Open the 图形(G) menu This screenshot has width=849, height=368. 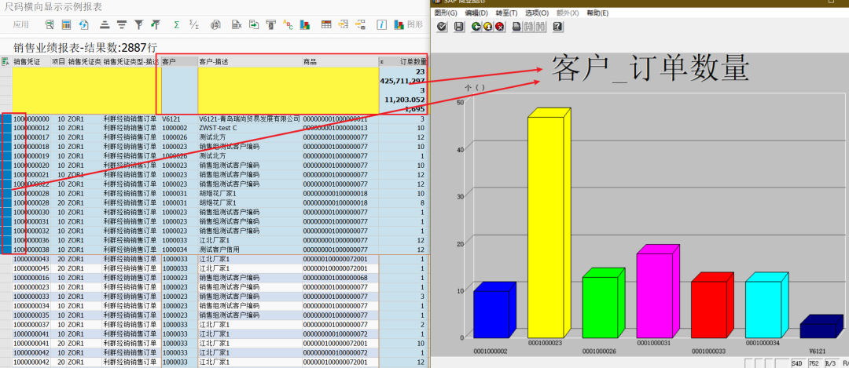click(446, 13)
